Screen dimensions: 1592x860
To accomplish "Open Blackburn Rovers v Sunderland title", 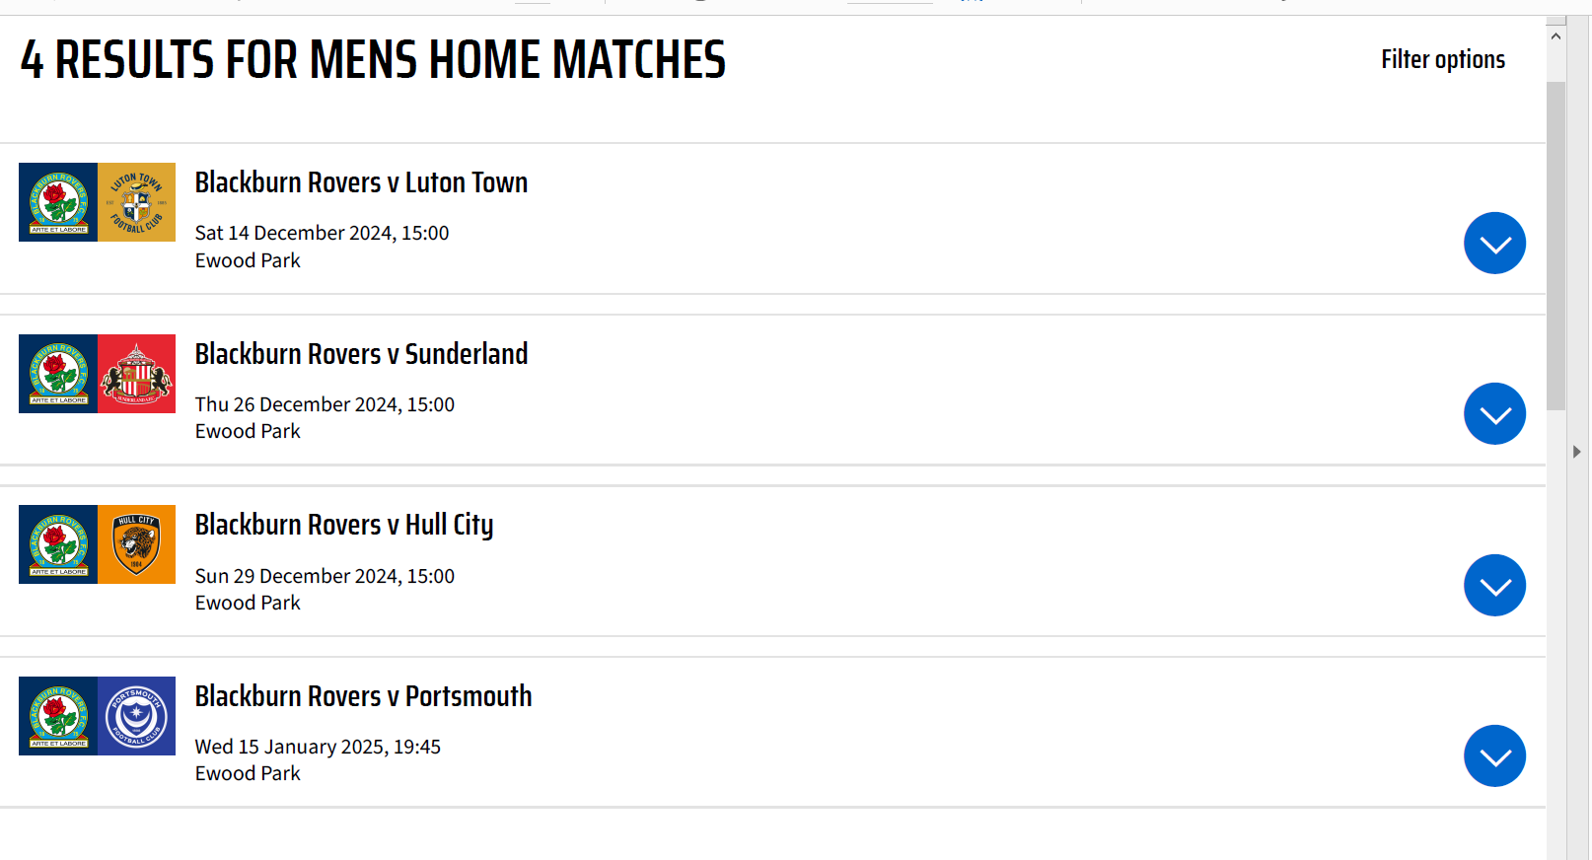I will (x=361, y=354).
